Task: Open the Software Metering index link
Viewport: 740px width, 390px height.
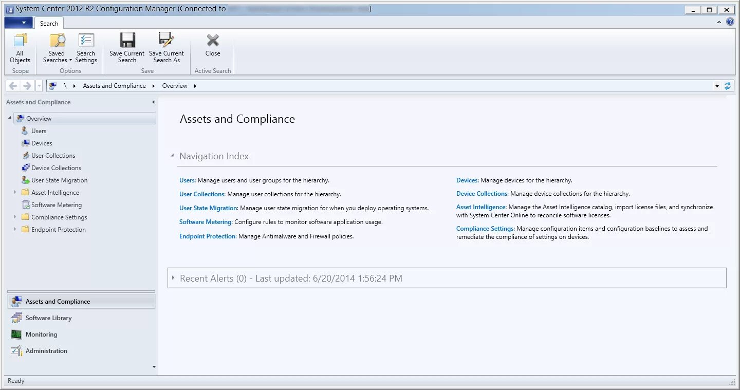Action: point(206,222)
